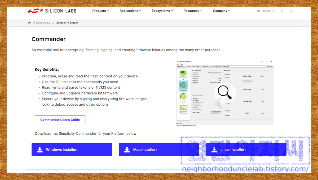The image size is (318, 180).
Task: Expand the Ecosystems menu
Action: click(162, 11)
